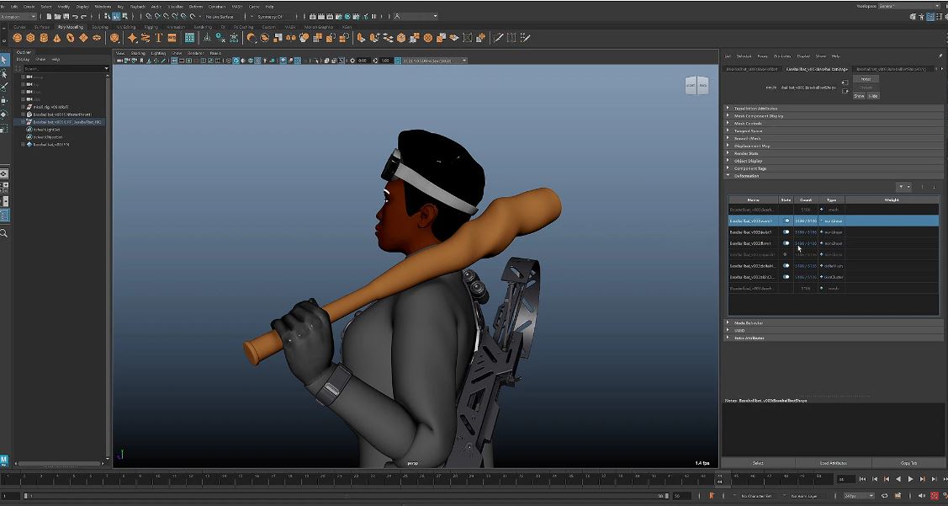
Task: Select the defaultLightSet item in Outliner
Action: click(46, 130)
